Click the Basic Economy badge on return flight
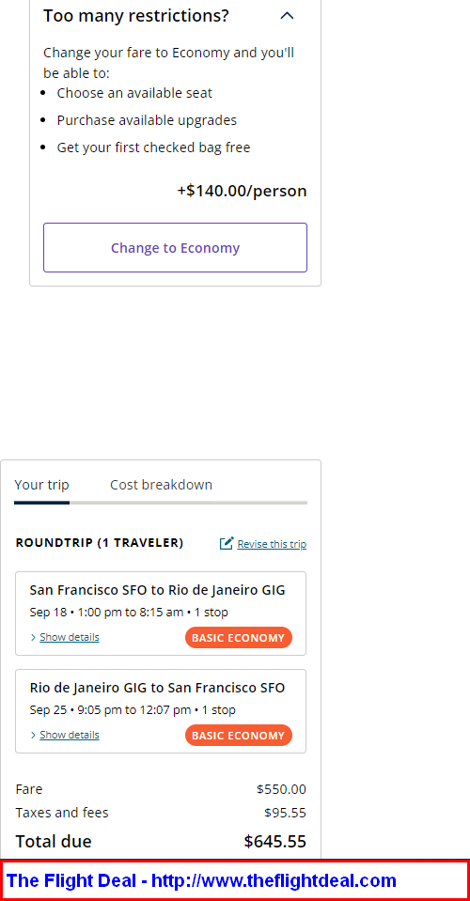The image size is (470, 901). point(239,736)
